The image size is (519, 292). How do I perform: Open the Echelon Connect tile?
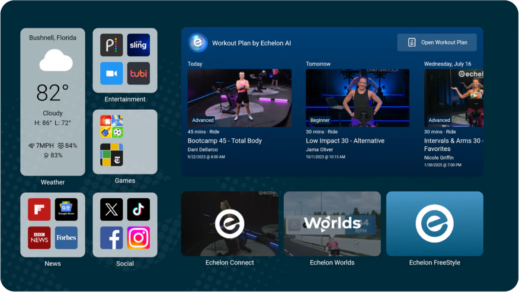tap(230, 224)
